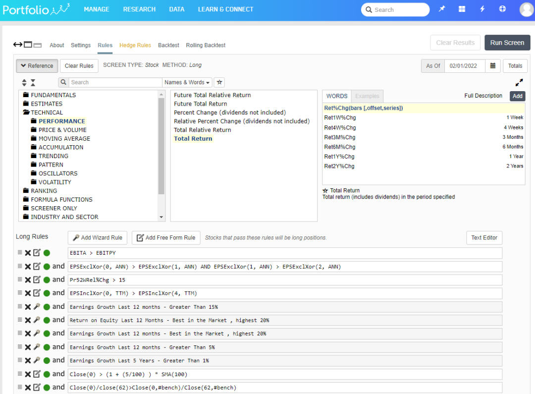Toggle green dot for Close(0) SMA(100) rule

pos(47,374)
